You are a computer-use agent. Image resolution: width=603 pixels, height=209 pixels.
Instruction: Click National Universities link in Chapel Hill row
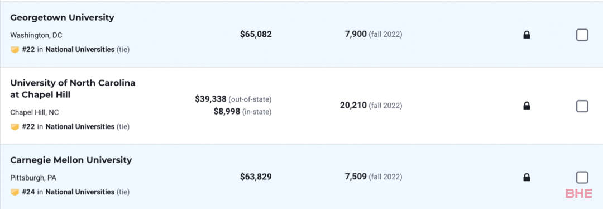pos(80,127)
